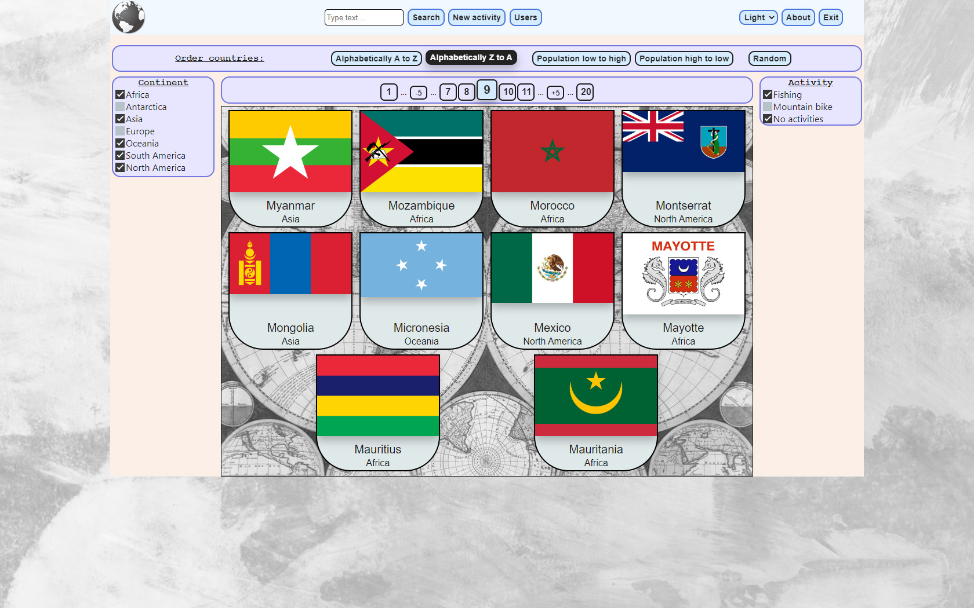Enable the Europe continent checkbox
This screenshot has height=608, width=974.
120,131
